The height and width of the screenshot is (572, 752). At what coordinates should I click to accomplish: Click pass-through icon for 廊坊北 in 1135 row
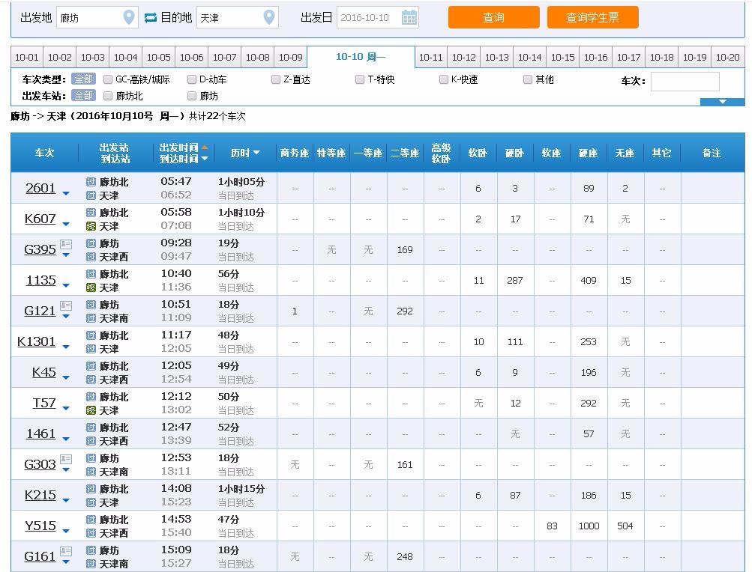[91, 274]
